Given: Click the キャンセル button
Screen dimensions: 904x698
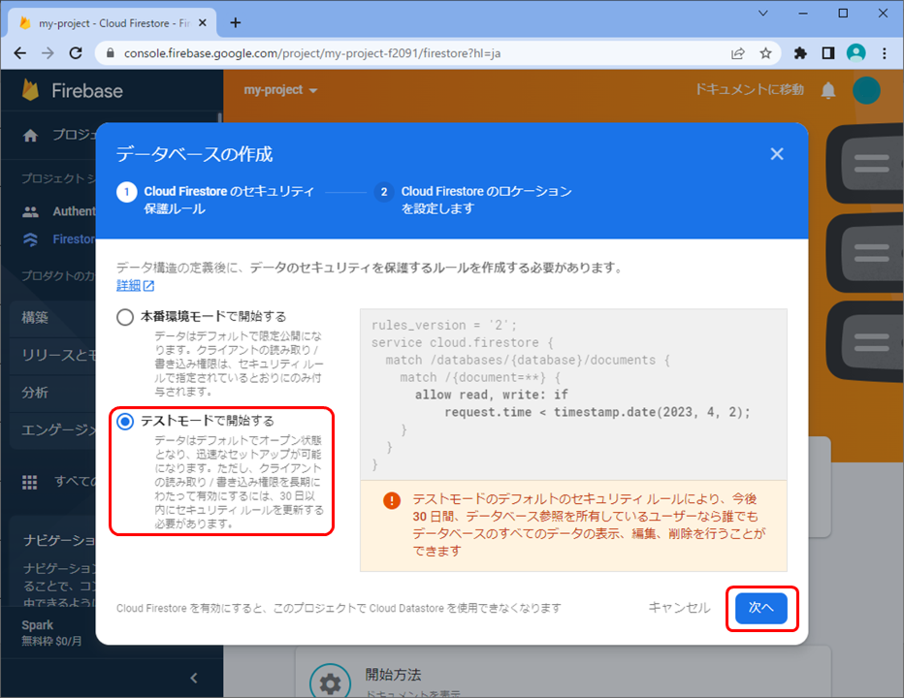Looking at the screenshot, I should pos(679,608).
